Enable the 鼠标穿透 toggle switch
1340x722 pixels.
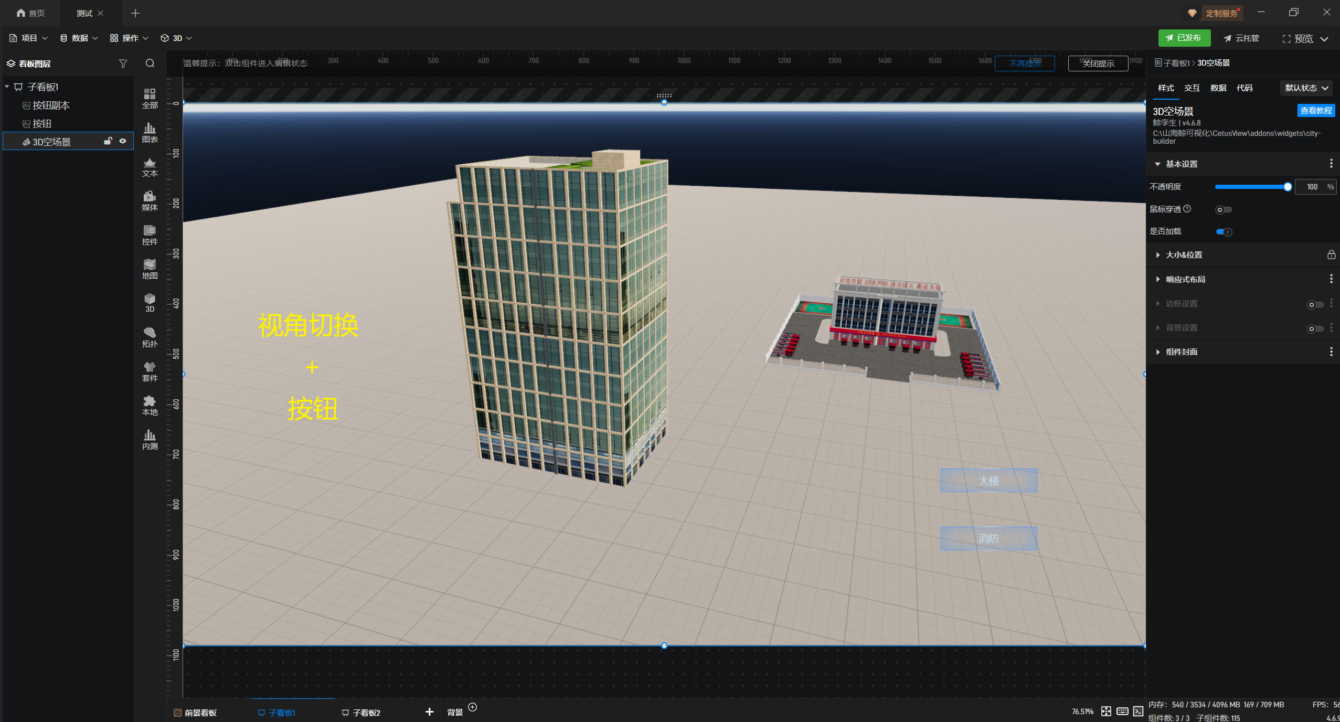tap(1224, 210)
